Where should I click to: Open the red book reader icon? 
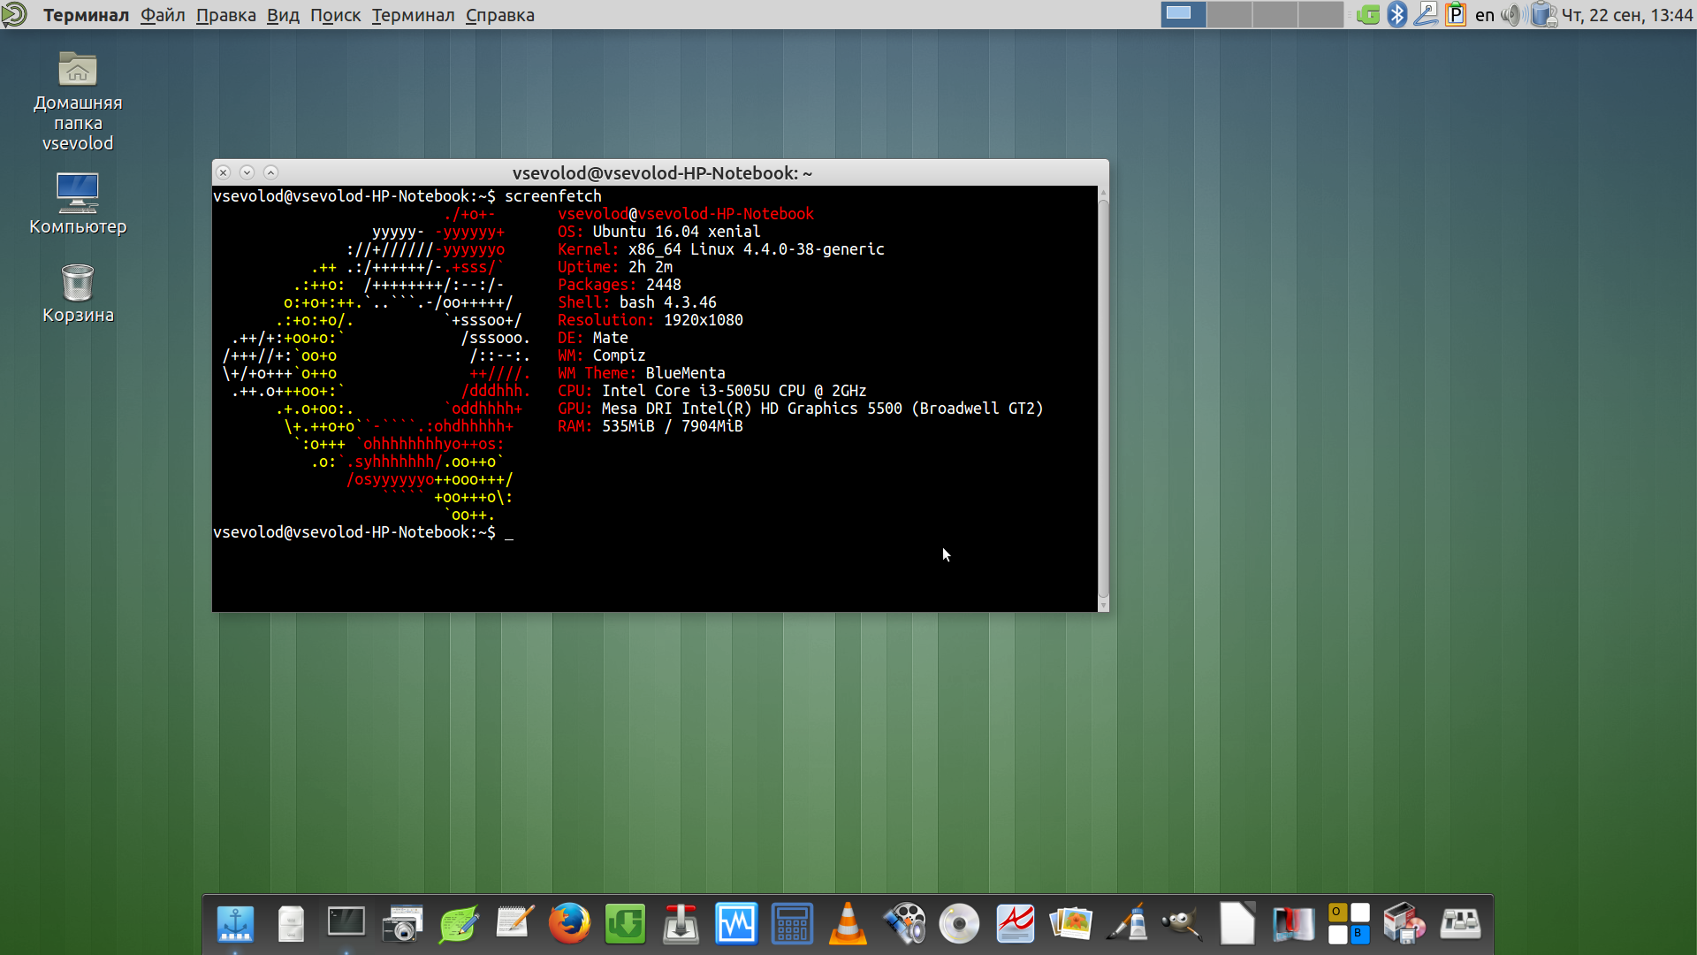(1294, 924)
